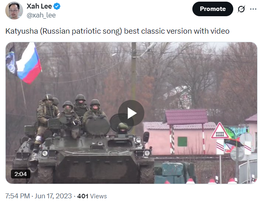Screen dimensions: 262x204
Task: Click the Russian flag in the video
Action: tap(29, 63)
